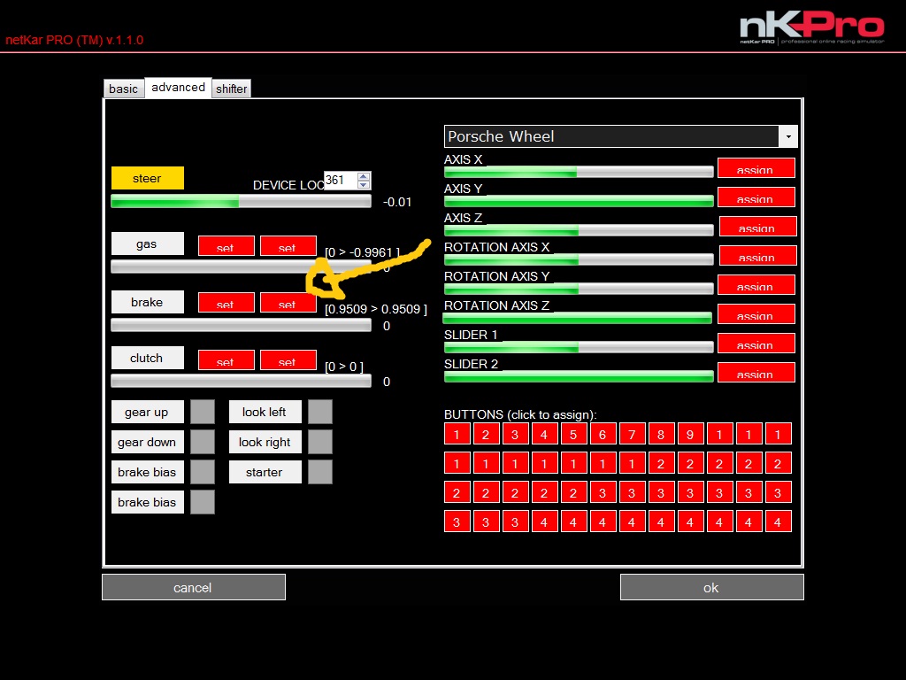Increase DEVICE LOCK with the up spinner arrow
906x680 pixels.
pos(364,176)
